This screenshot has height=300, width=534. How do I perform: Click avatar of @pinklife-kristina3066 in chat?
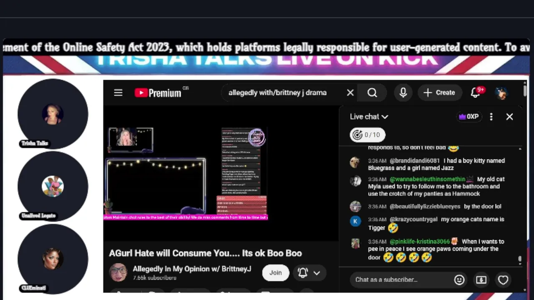(x=355, y=243)
